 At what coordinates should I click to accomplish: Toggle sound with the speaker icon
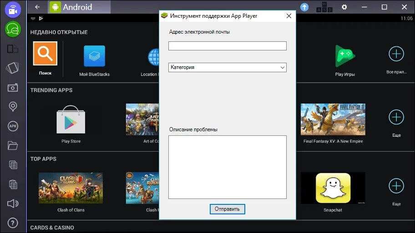(x=13, y=203)
